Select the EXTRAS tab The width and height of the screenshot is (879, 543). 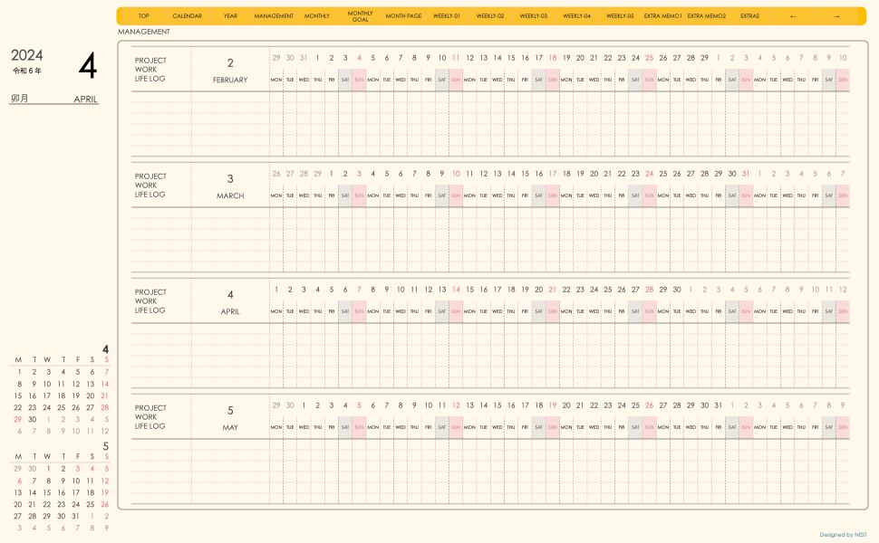click(750, 16)
